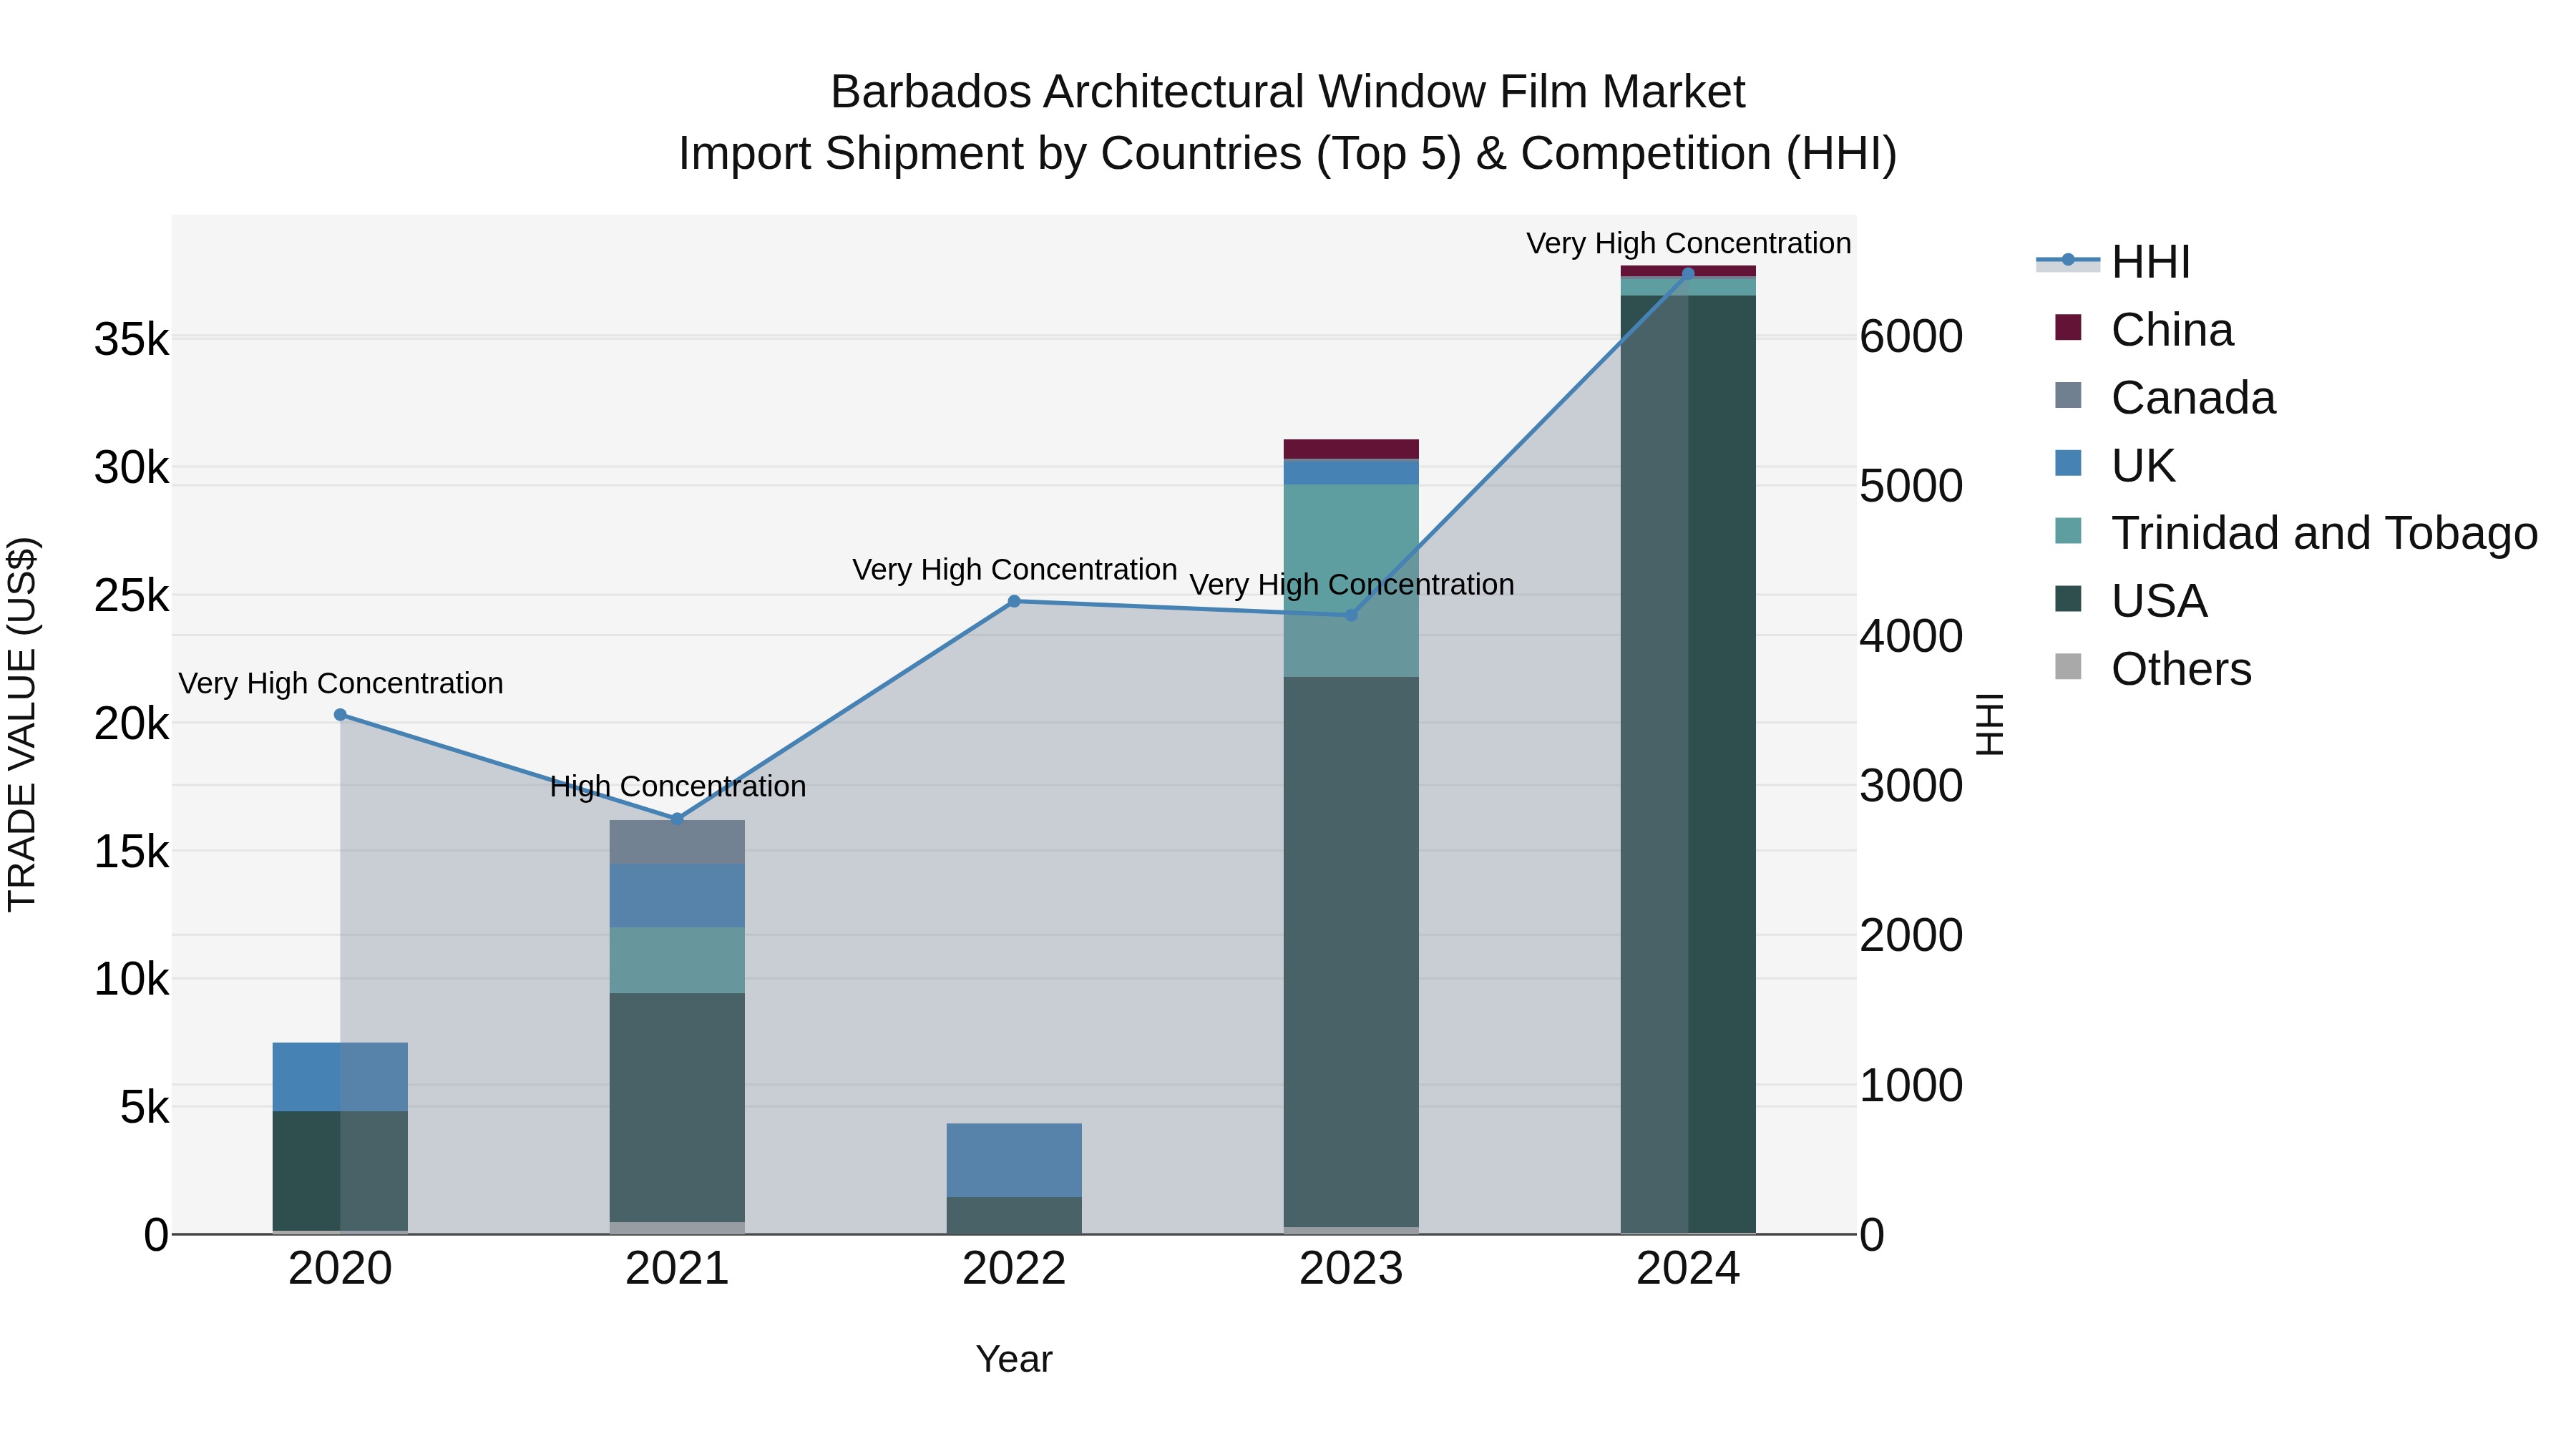Click the 20k left axis tick
Viewport: 2576px width, 1449px height.
pyautogui.click(x=132, y=724)
